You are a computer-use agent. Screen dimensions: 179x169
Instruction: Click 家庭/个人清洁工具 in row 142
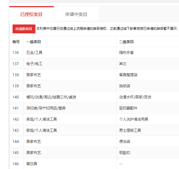42,119
